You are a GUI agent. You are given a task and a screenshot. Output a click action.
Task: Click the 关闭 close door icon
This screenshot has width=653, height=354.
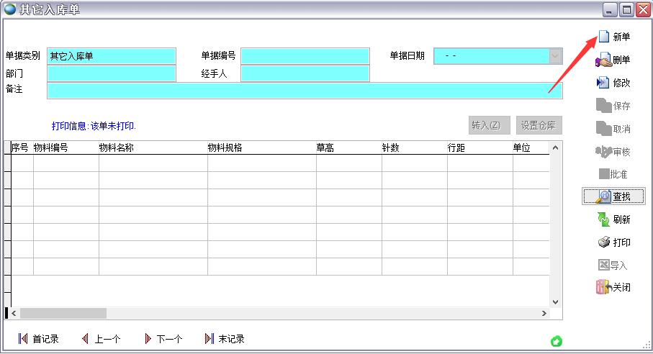(x=603, y=287)
